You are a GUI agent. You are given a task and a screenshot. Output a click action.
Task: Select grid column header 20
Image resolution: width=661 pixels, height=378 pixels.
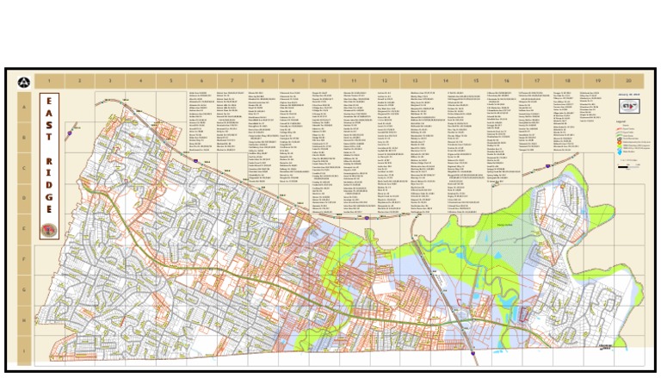point(628,81)
